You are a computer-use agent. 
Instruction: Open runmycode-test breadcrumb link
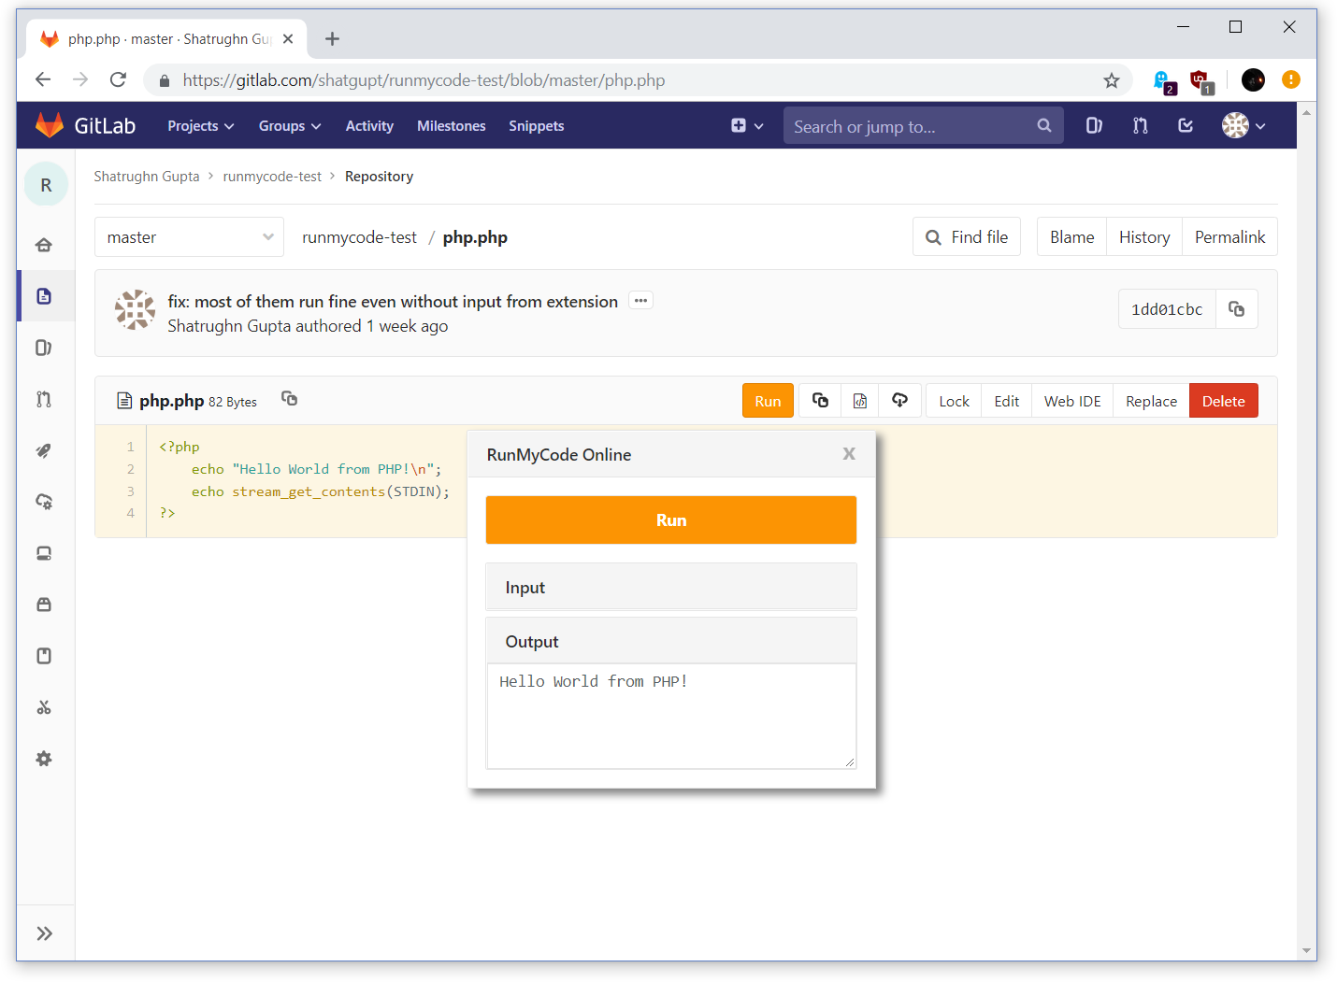(x=272, y=176)
